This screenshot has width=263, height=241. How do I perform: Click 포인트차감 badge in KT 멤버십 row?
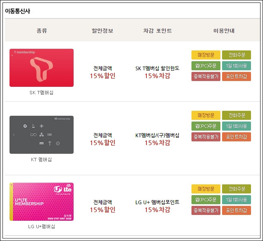click(x=237, y=137)
